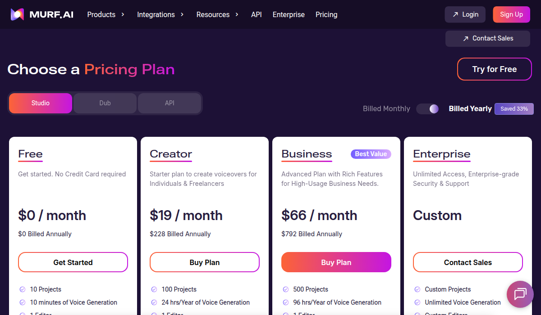
Task: Click the Best Value badge on Business plan
Action: (x=371, y=154)
